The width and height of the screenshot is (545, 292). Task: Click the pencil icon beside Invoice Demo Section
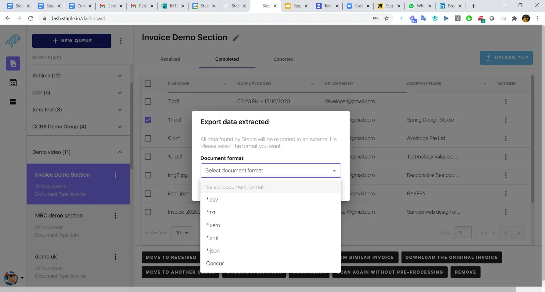pos(236,38)
